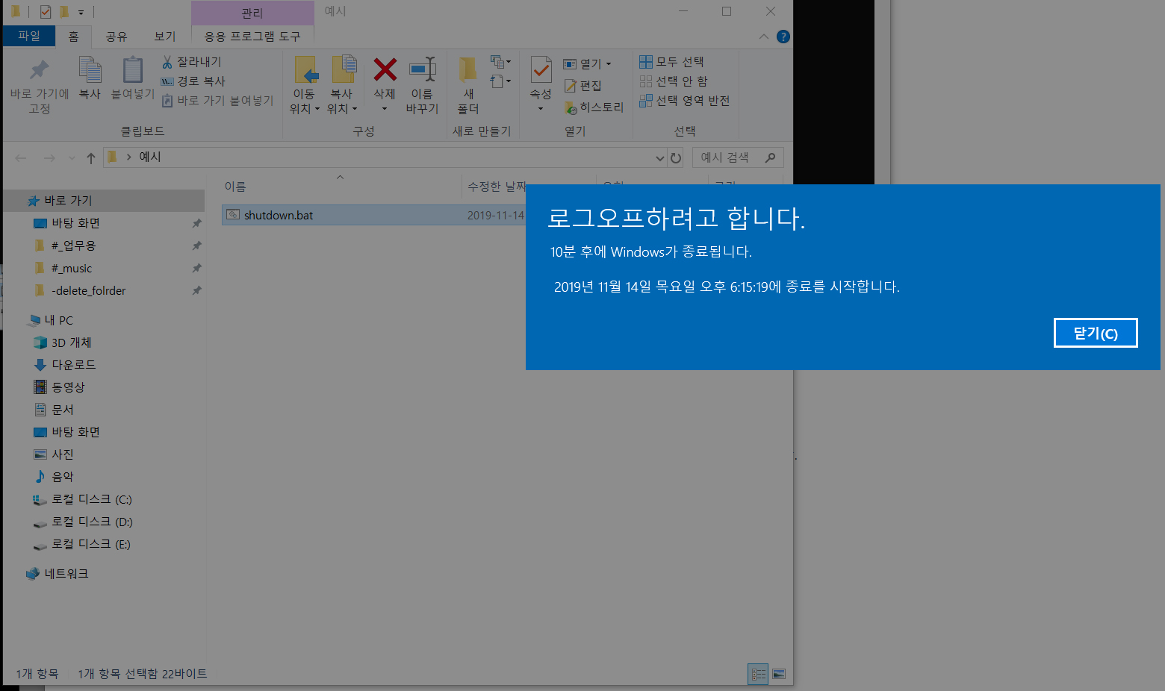Open the #_업무용 folder
Image resolution: width=1165 pixels, height=691 pixels.
(73, 245)
